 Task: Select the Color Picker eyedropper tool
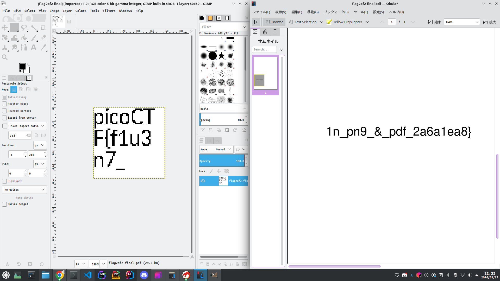pos(43,47)
